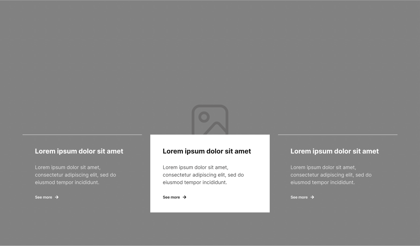This screenshot has width=420, height=246.
Task: Click right card body paragraph text
Action: (x=331, y=175)
